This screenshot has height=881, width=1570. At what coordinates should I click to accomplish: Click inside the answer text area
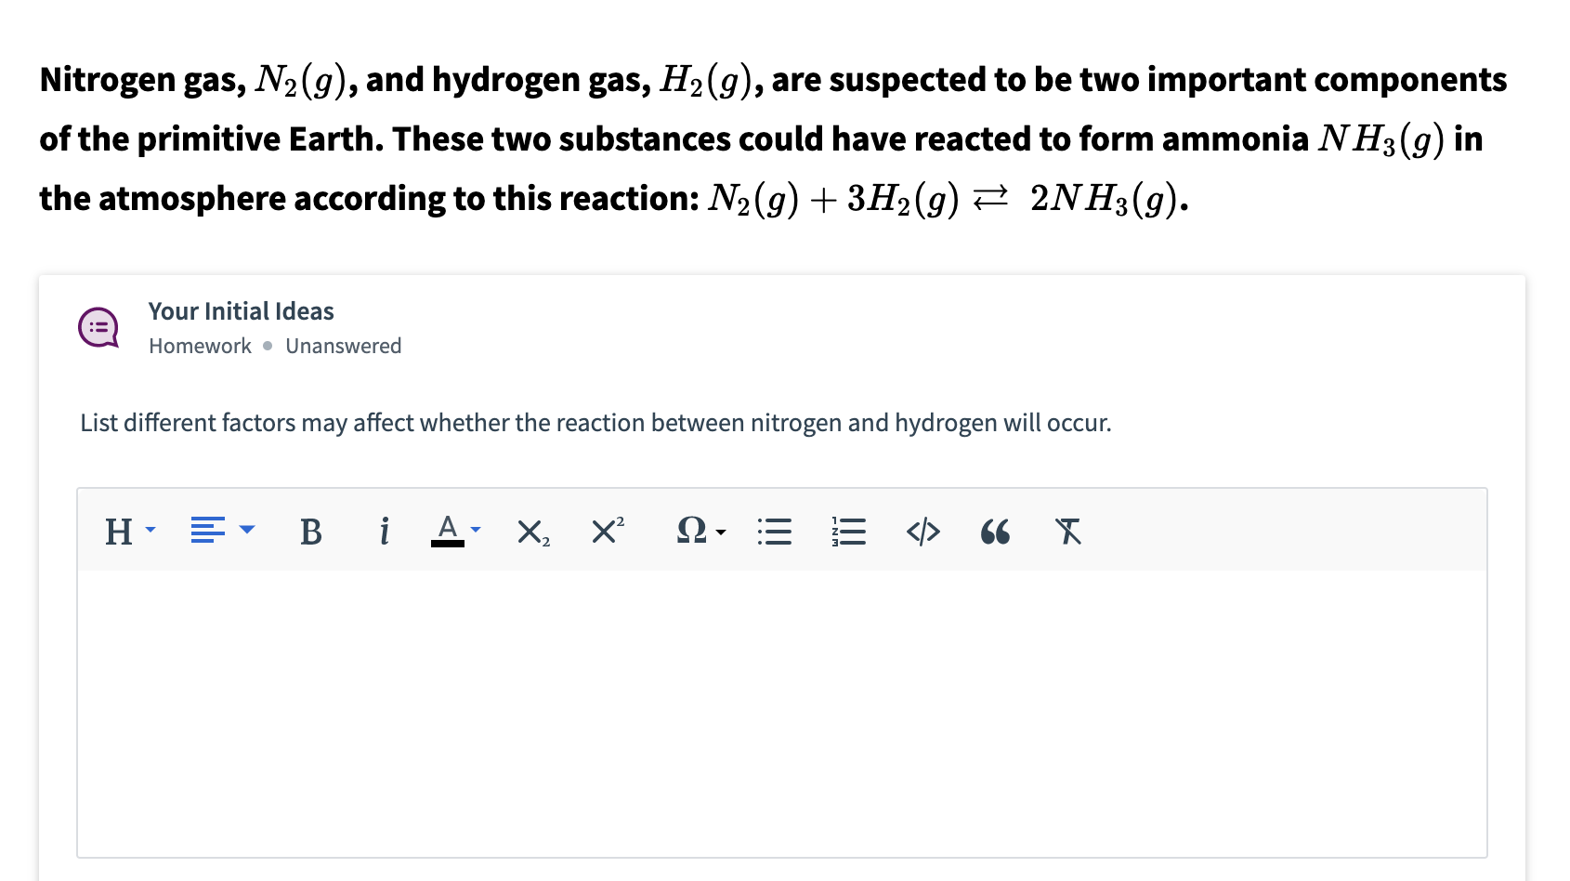point(782,713)
